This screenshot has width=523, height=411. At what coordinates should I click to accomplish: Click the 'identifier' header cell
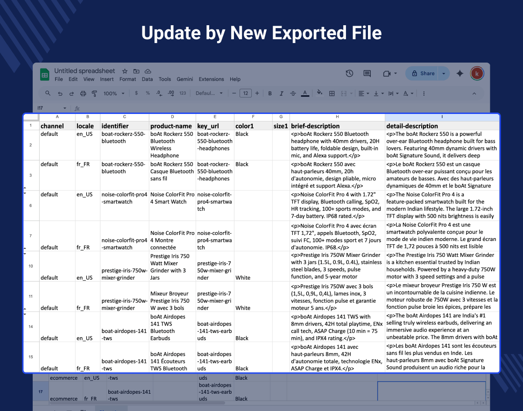pyautogui.click(x=124, y=126)
